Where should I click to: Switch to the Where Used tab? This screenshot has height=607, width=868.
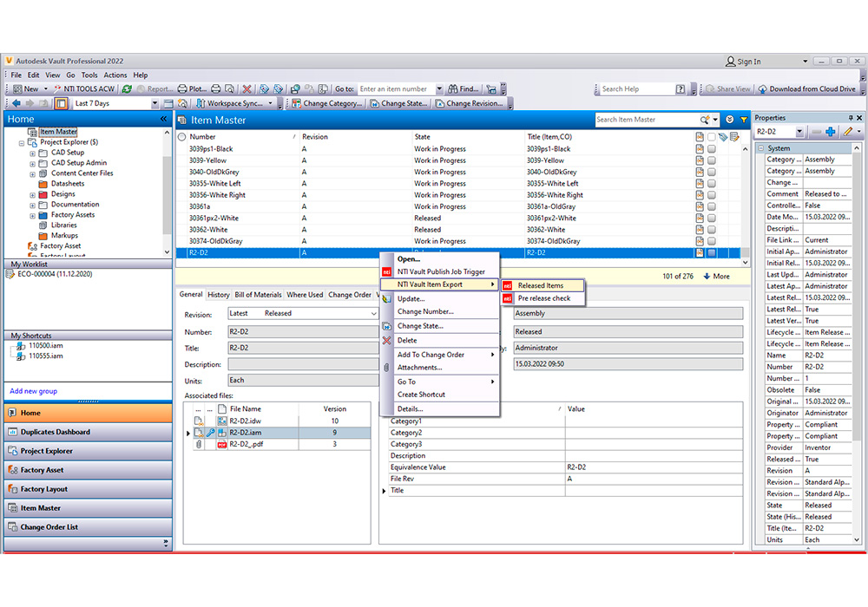305,295
